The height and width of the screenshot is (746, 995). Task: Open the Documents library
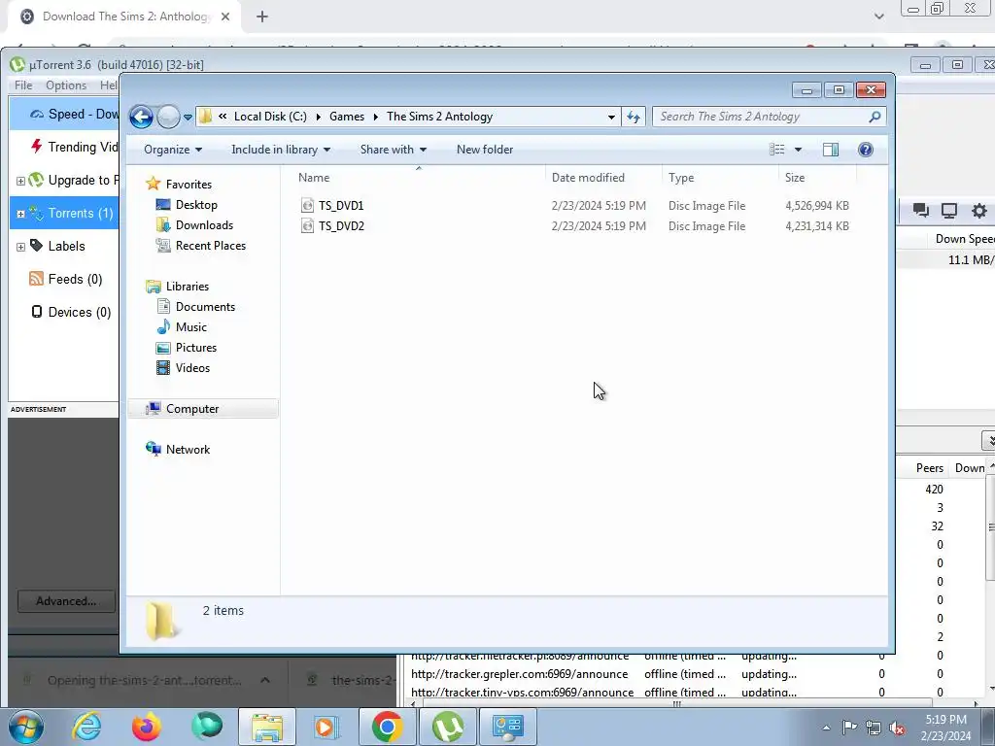pos(205,307)
